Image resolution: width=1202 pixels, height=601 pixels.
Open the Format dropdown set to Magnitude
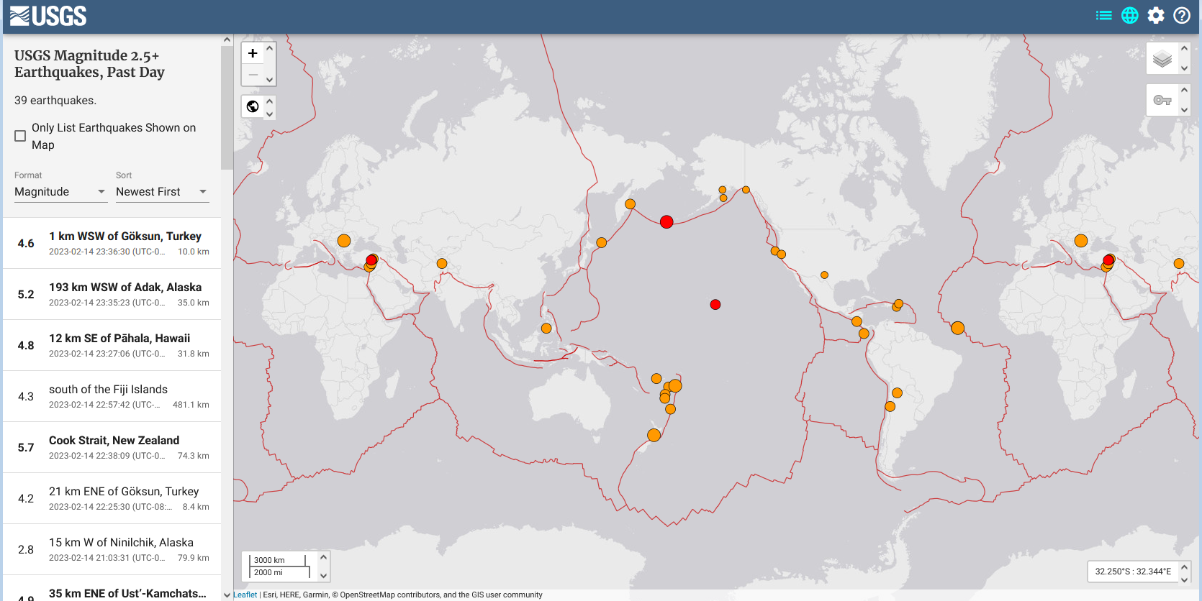(60, 192)
